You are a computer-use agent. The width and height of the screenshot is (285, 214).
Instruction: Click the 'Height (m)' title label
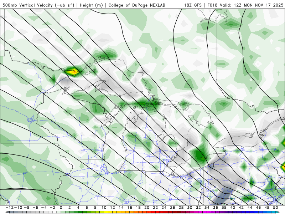(91, 5)
